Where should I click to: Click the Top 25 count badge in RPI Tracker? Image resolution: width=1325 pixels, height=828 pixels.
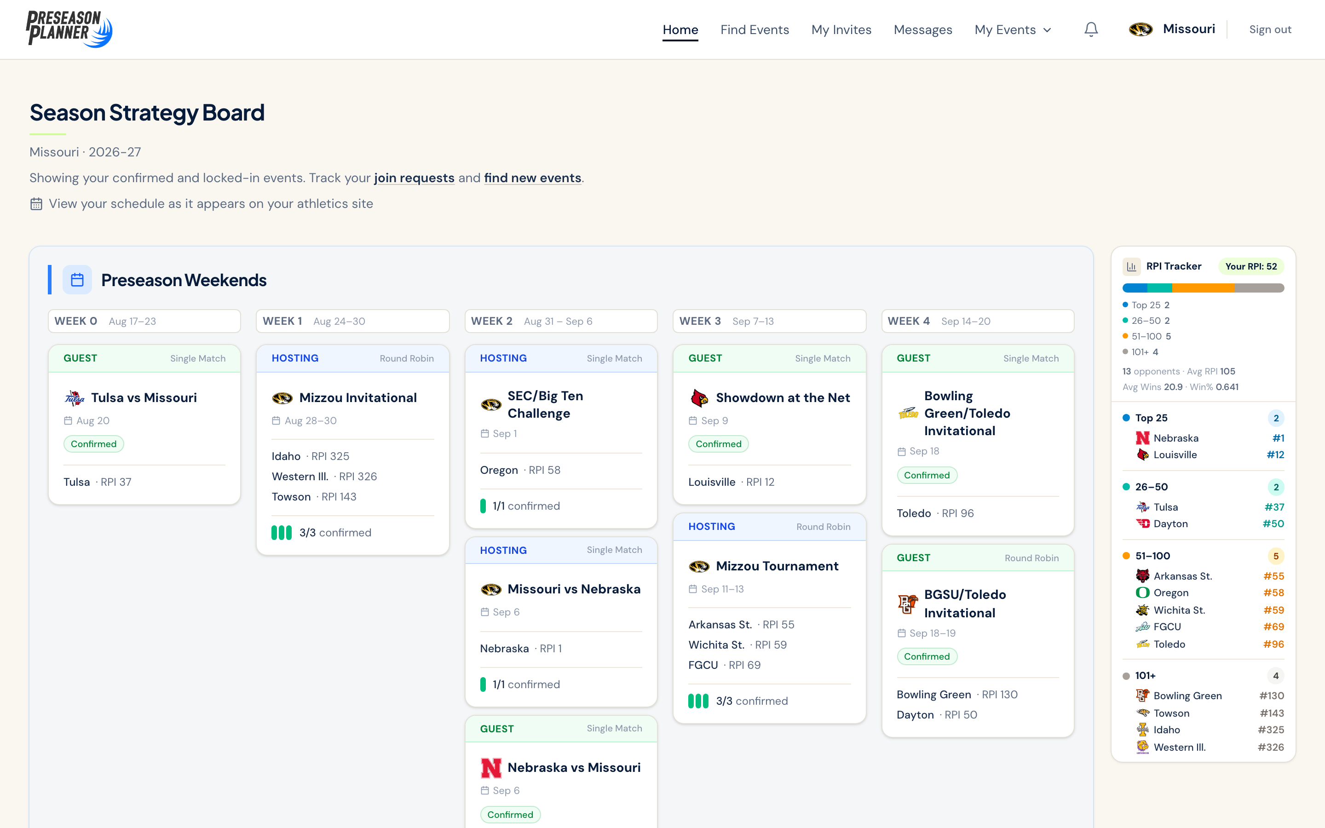[x=1276, y=419]
